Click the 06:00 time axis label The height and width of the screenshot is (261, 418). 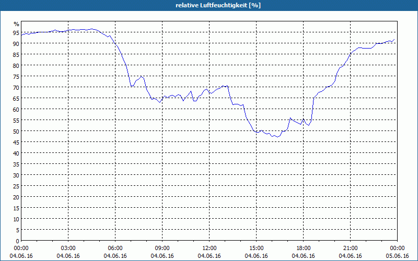coord(115,248)
